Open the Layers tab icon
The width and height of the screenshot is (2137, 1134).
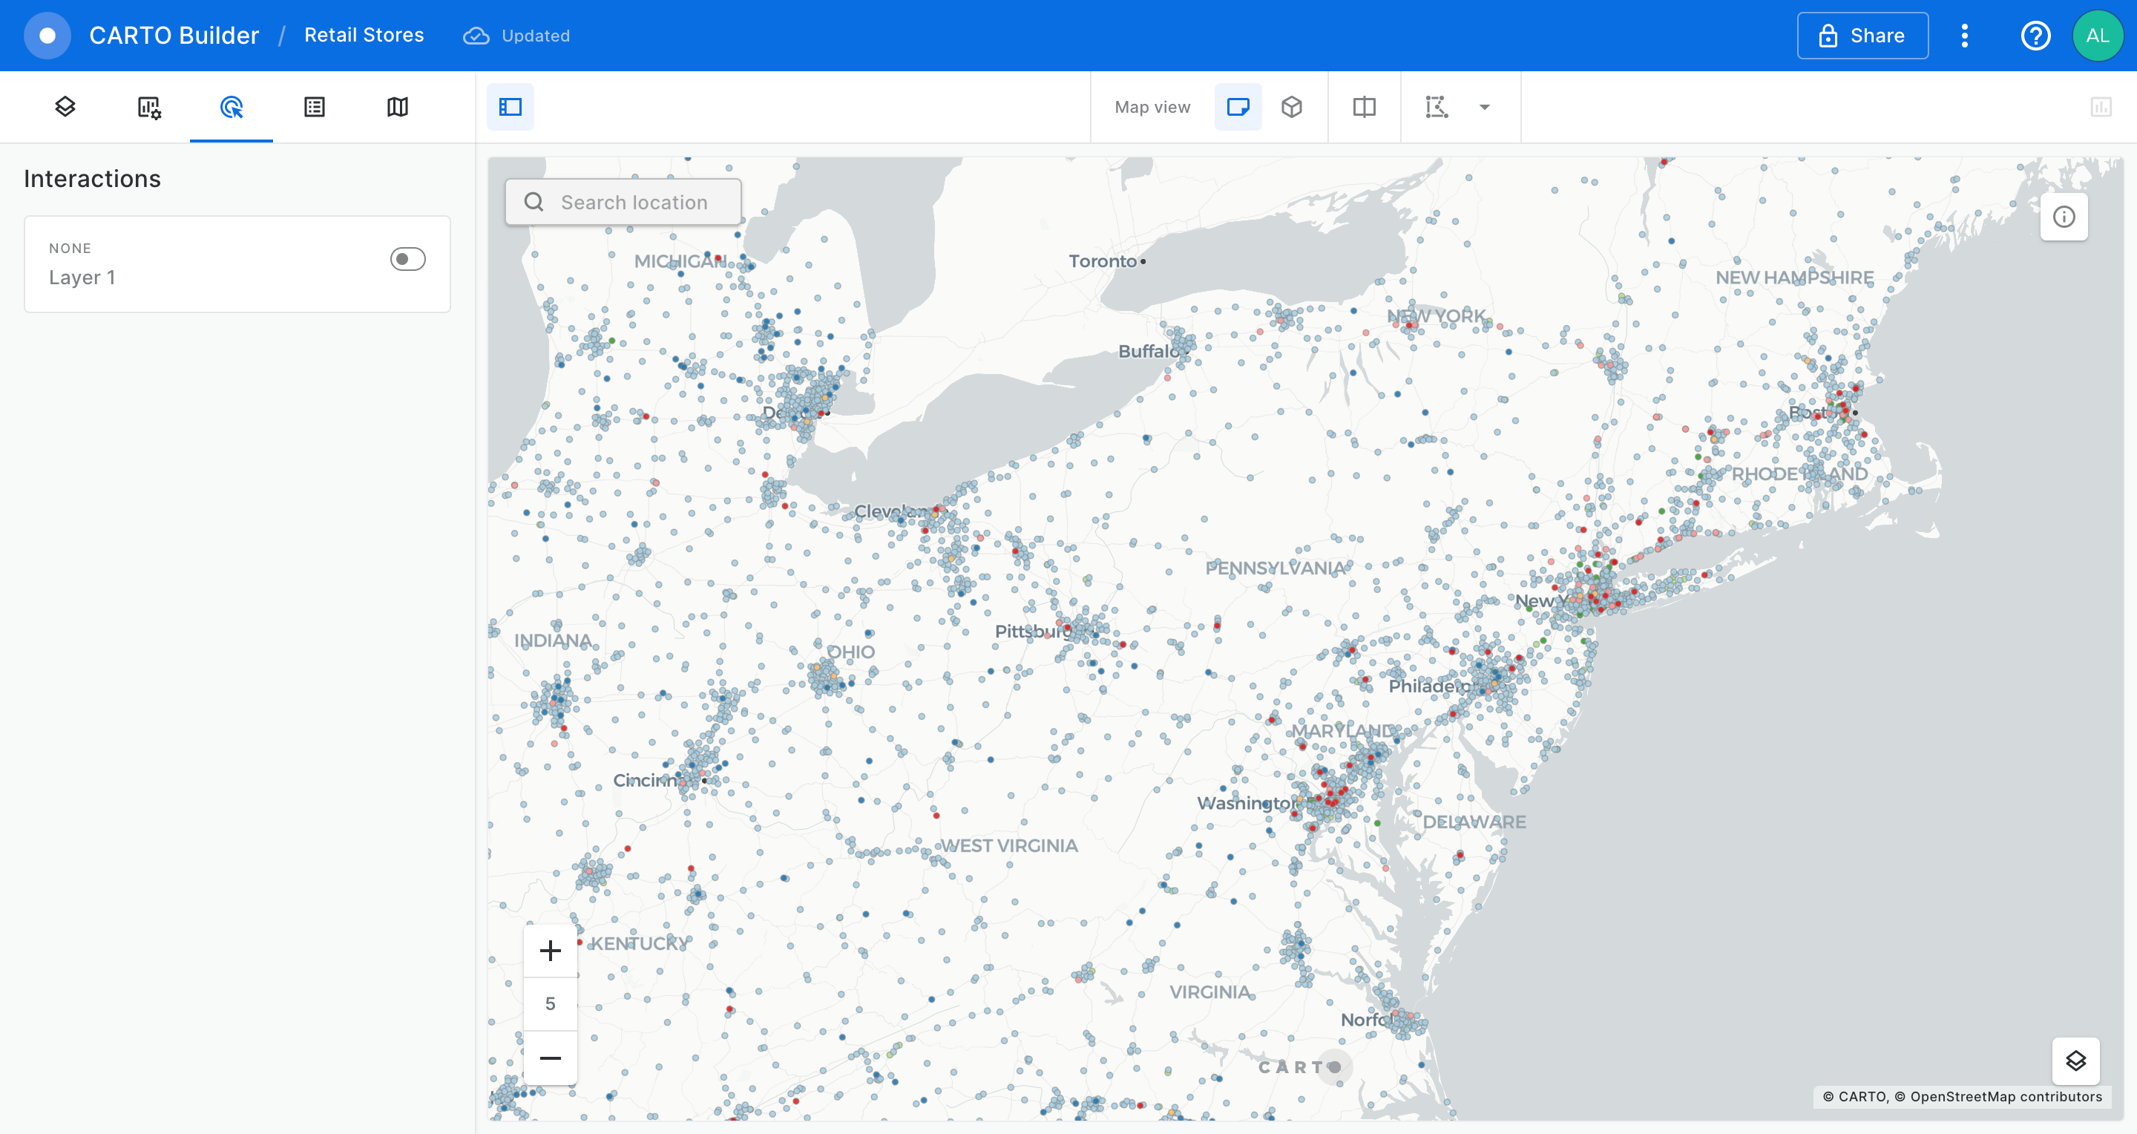coord(65,107)
